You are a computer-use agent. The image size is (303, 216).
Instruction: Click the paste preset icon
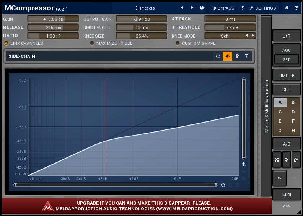[x=296, y=160]
